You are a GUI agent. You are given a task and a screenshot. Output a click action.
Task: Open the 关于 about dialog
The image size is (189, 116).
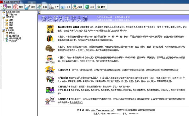coord(66,7)
